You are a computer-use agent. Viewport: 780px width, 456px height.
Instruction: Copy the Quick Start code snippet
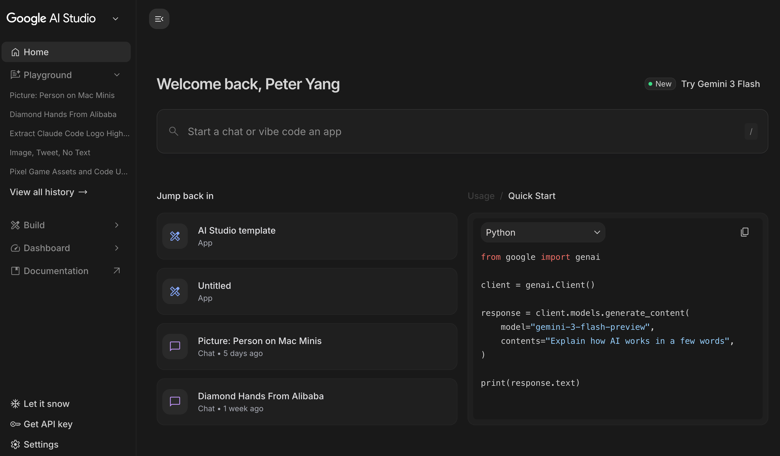coord(744,232)
